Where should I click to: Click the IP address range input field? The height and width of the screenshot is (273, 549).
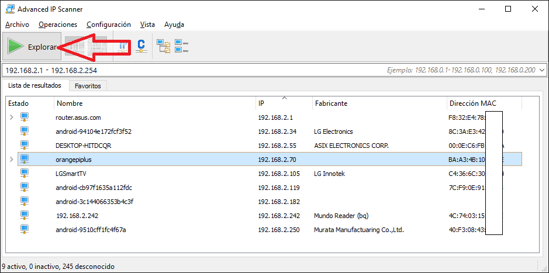pyautogui.click(x=175, y=70)
